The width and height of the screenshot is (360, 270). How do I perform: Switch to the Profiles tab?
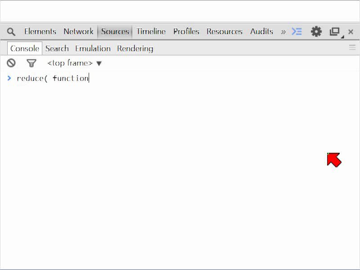coord(186,31)
